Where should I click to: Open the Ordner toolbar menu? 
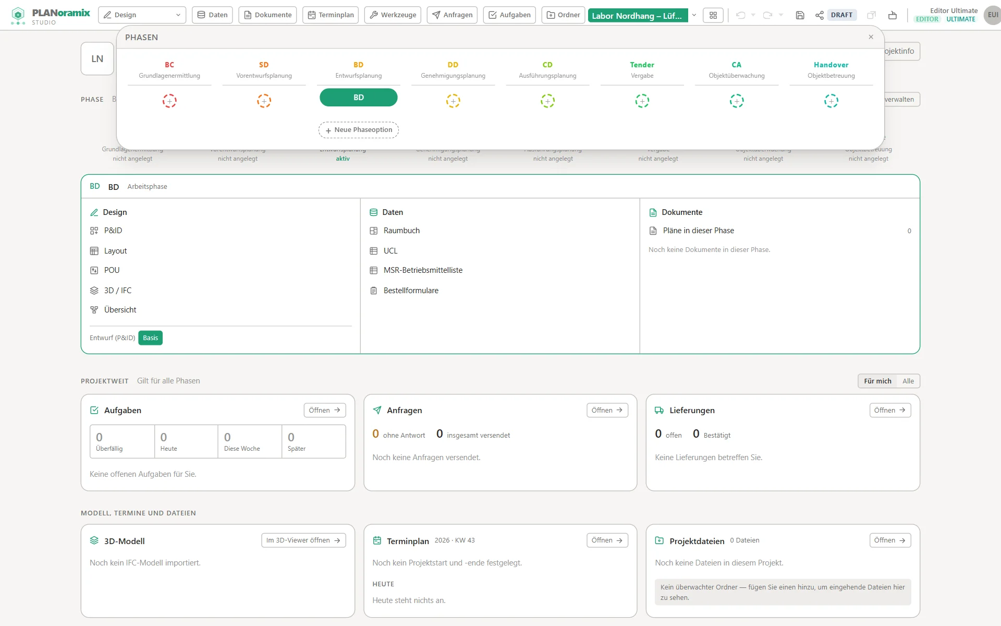tap(563, 15)
